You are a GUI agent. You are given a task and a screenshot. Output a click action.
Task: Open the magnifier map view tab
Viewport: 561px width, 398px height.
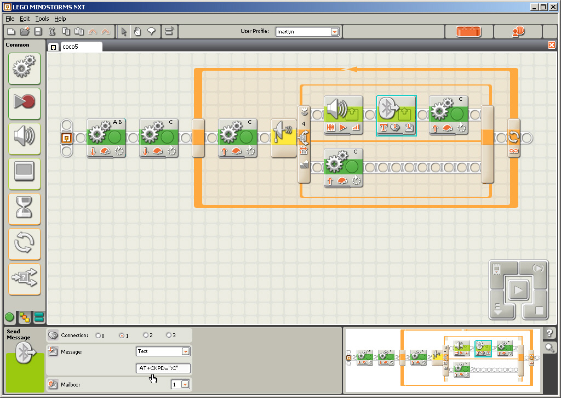tap(550, 347)
